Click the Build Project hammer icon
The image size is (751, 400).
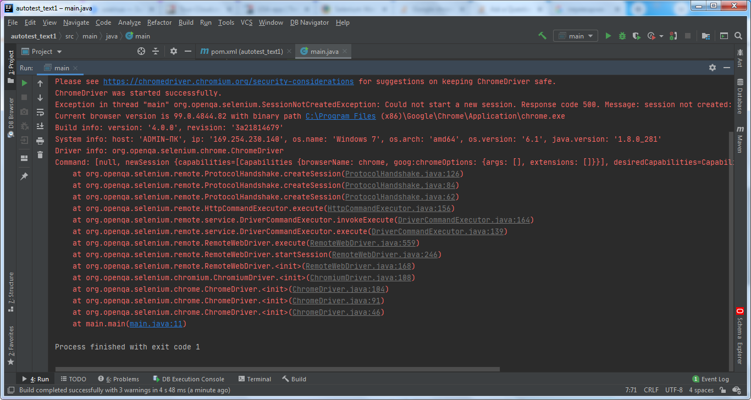542,36
